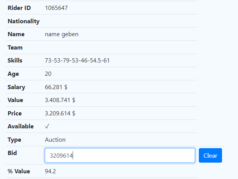This screenshot has width=238, height=179.
Task: Click the Value amount 3.408.741 $
Action: point(60,100)
